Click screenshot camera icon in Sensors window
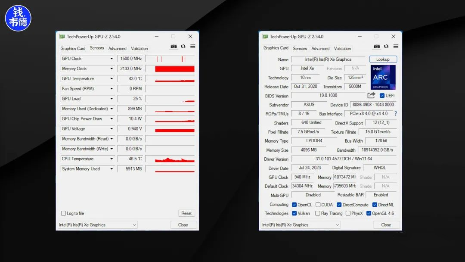465x262 pixels. tap(174, 47)
